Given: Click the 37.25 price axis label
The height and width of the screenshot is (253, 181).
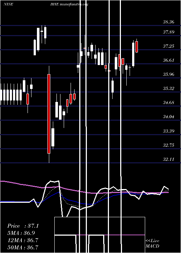Looking at the screenshot, I should point(169,46).
